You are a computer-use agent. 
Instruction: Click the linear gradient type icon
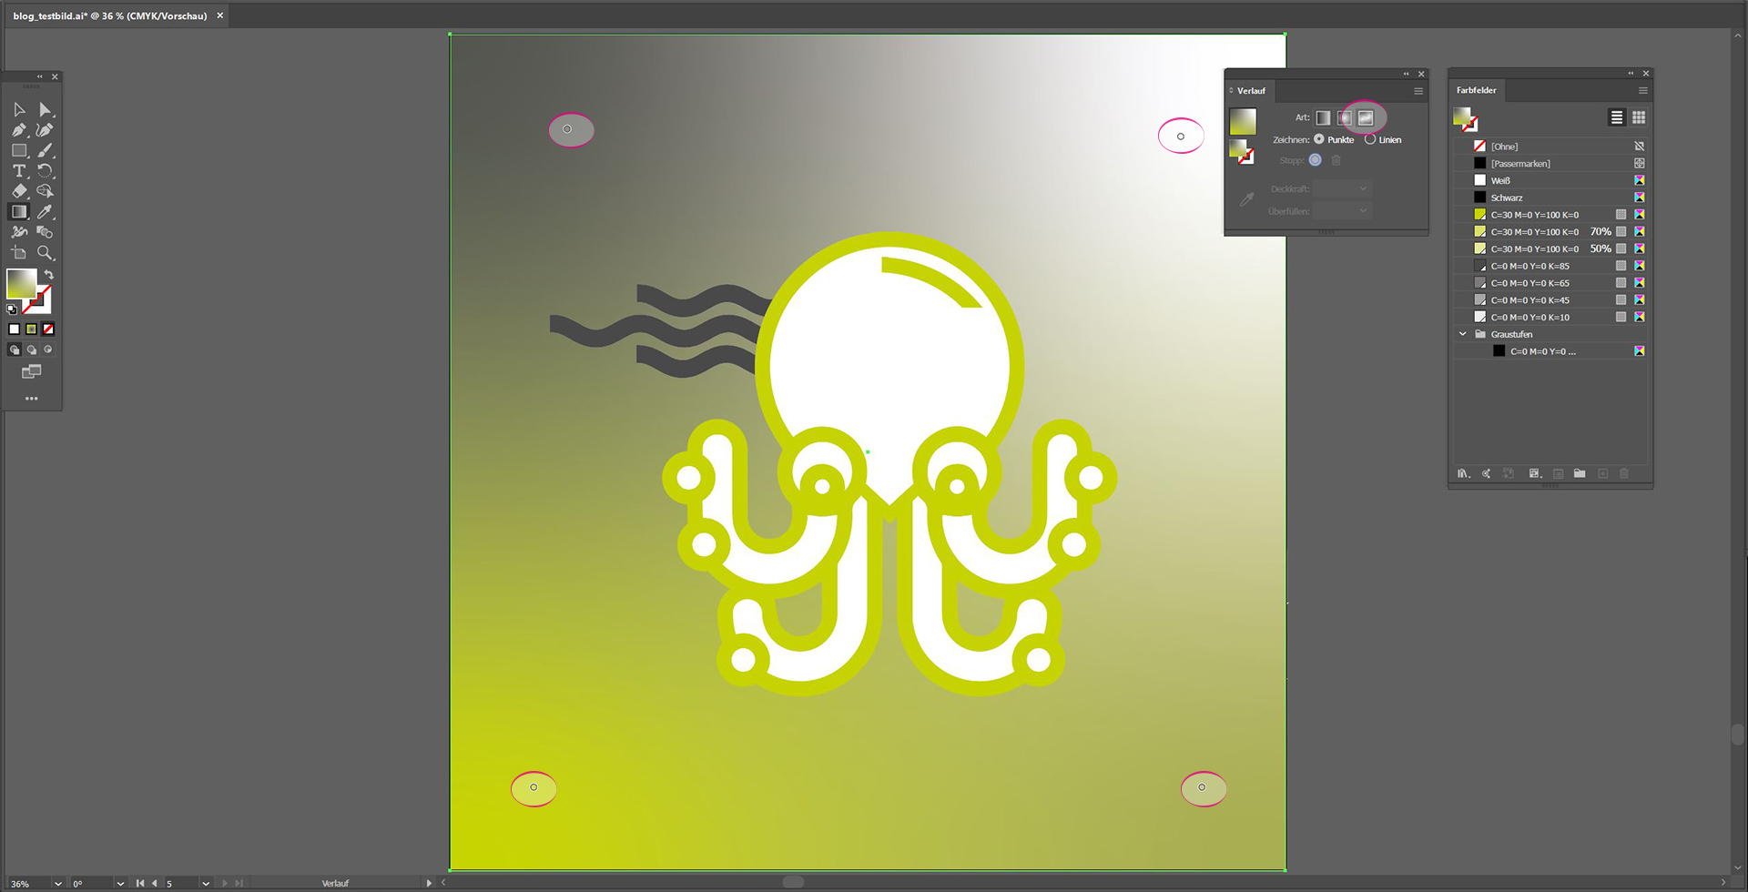(1323, 117)
